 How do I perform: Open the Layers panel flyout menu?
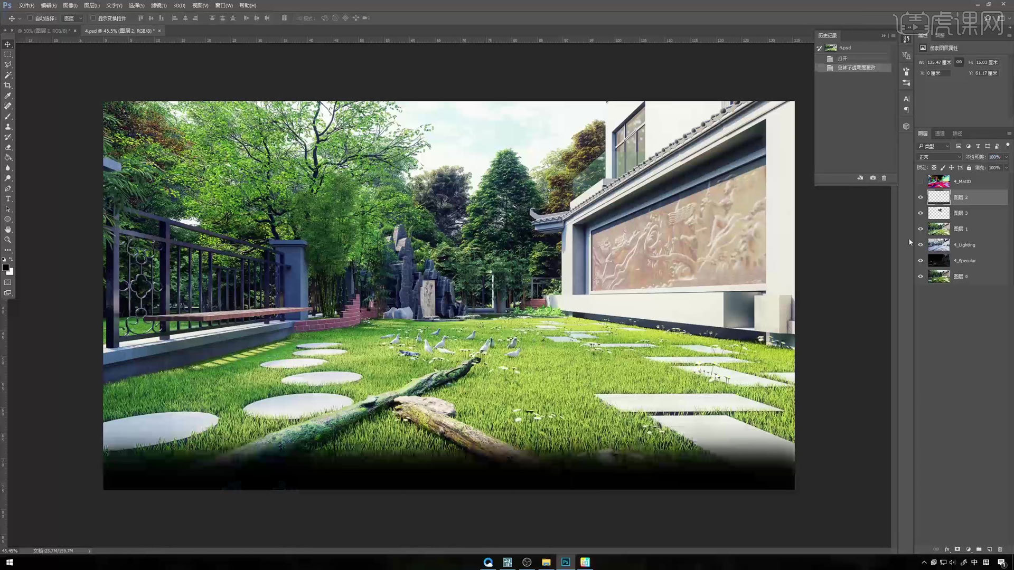click(x=1009, y=134)
